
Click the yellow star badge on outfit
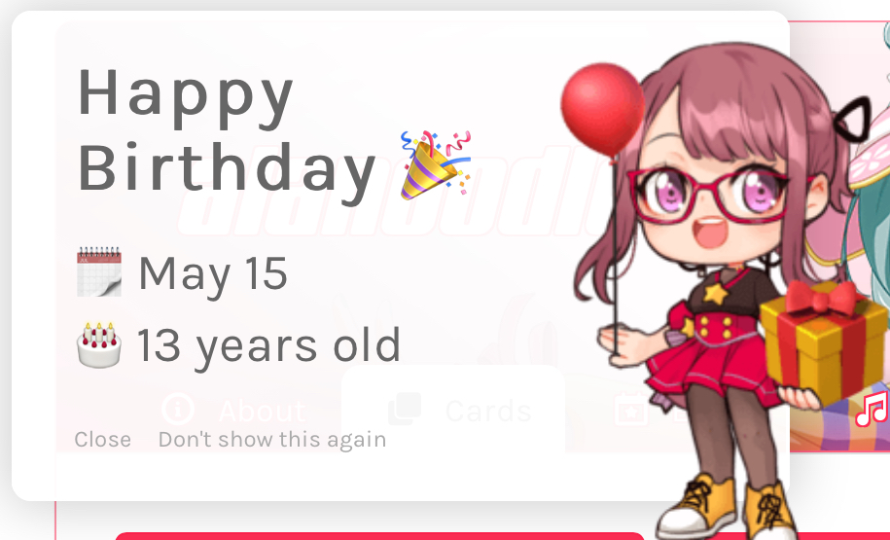click(x=716, y=294)
